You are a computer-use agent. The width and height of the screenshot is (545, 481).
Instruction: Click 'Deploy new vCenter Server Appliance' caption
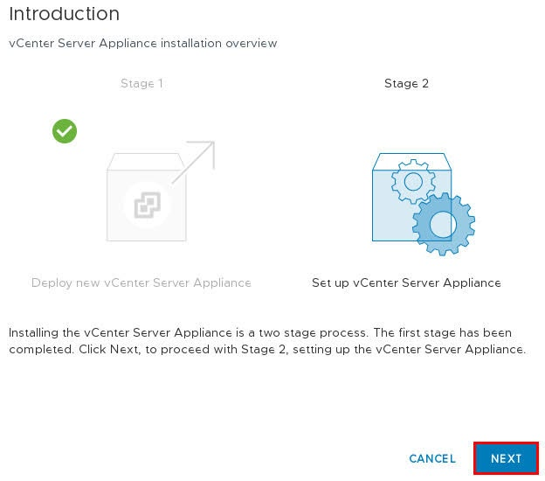(x=141, y=282)
